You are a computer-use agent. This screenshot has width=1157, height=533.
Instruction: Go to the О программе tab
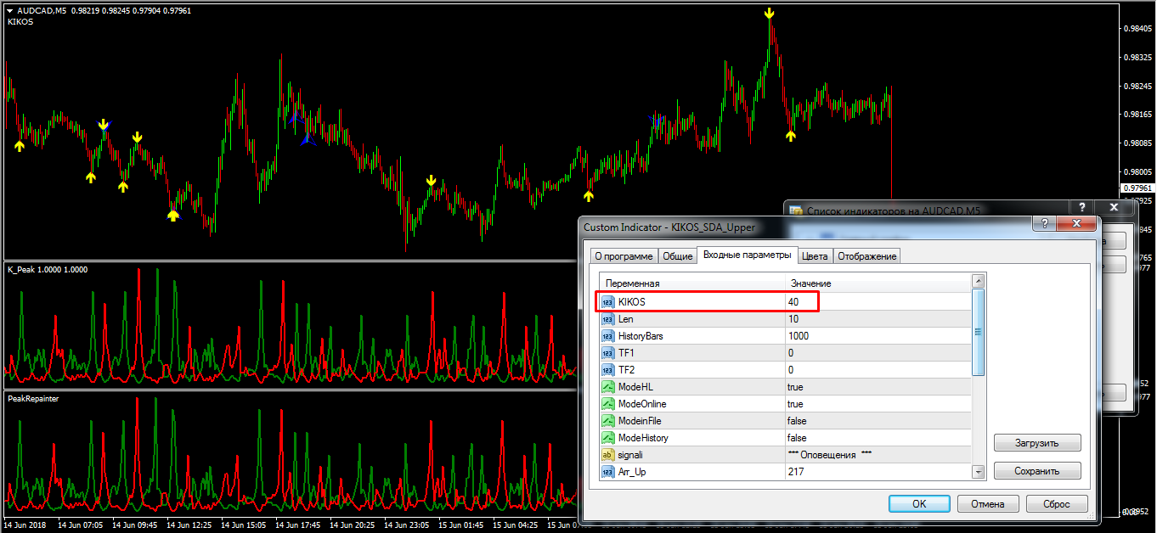click(624, 256)
